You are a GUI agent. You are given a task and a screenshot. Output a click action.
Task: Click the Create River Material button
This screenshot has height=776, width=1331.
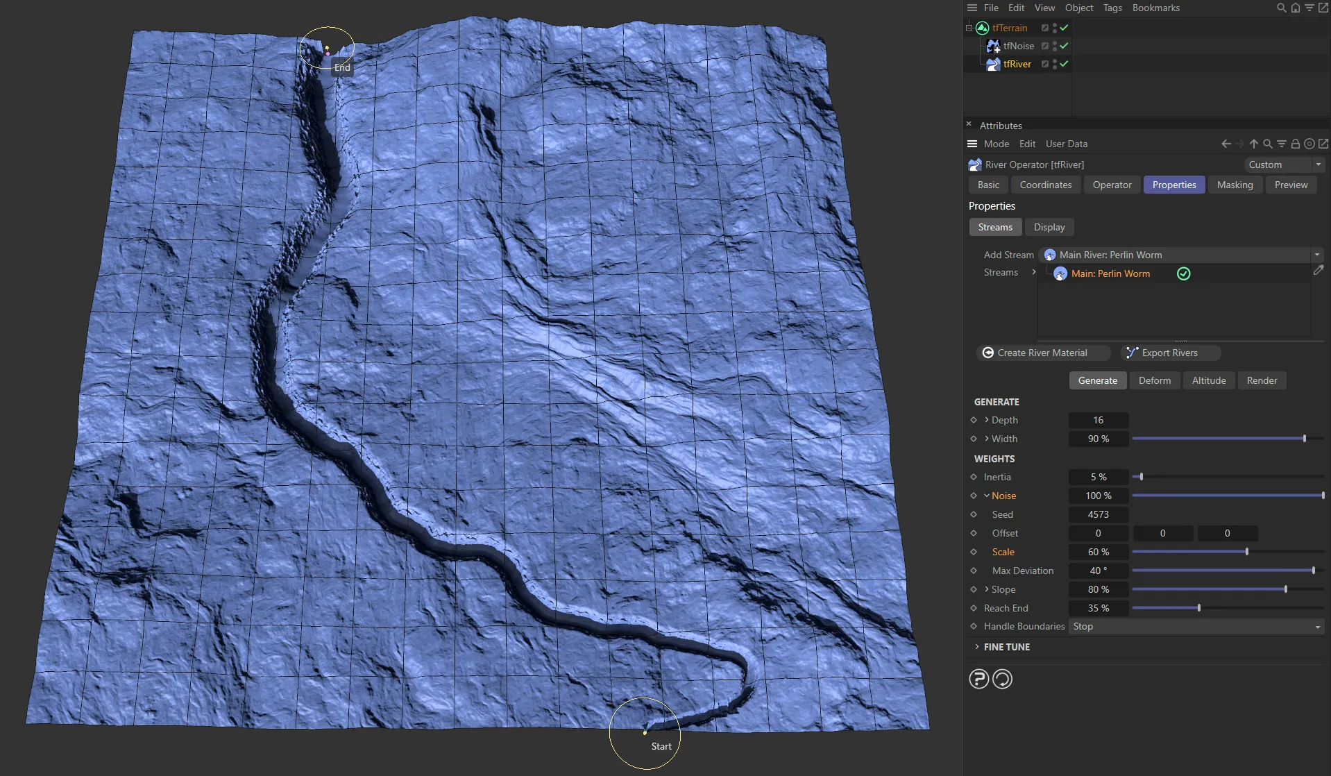point(1042,353)
